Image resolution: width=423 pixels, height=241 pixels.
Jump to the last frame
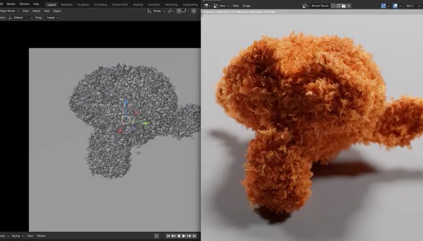(x=194, y=236)
